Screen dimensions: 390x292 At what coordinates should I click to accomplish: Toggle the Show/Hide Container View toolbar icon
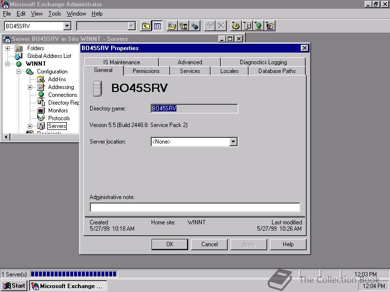coord(157,26)
